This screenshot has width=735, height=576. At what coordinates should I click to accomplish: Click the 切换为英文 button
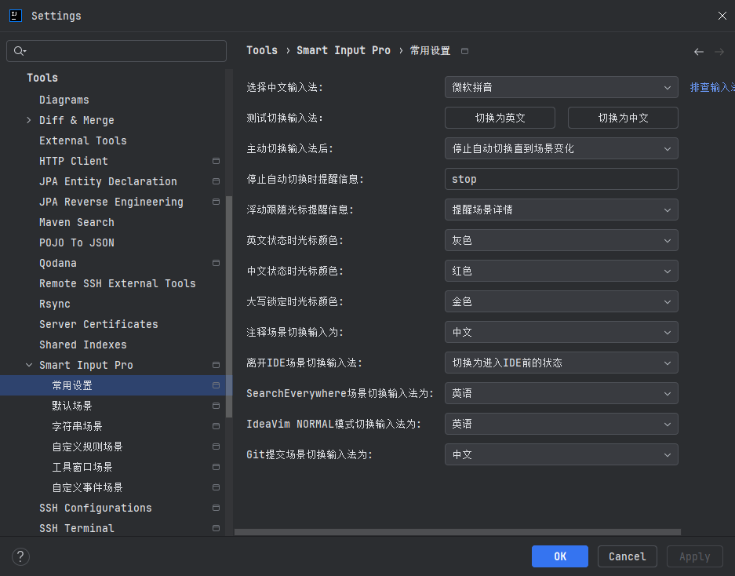click(x=500, y=118)
